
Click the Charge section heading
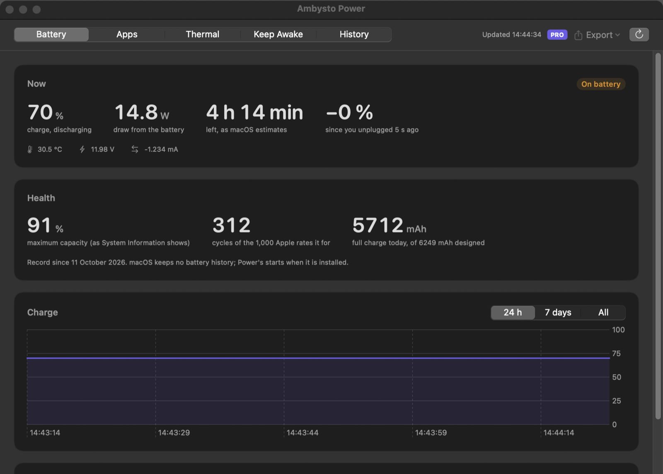point(42,313)
